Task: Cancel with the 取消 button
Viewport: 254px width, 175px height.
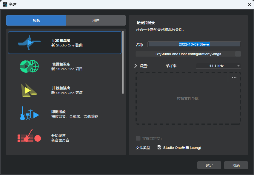Action: [236, 165]
